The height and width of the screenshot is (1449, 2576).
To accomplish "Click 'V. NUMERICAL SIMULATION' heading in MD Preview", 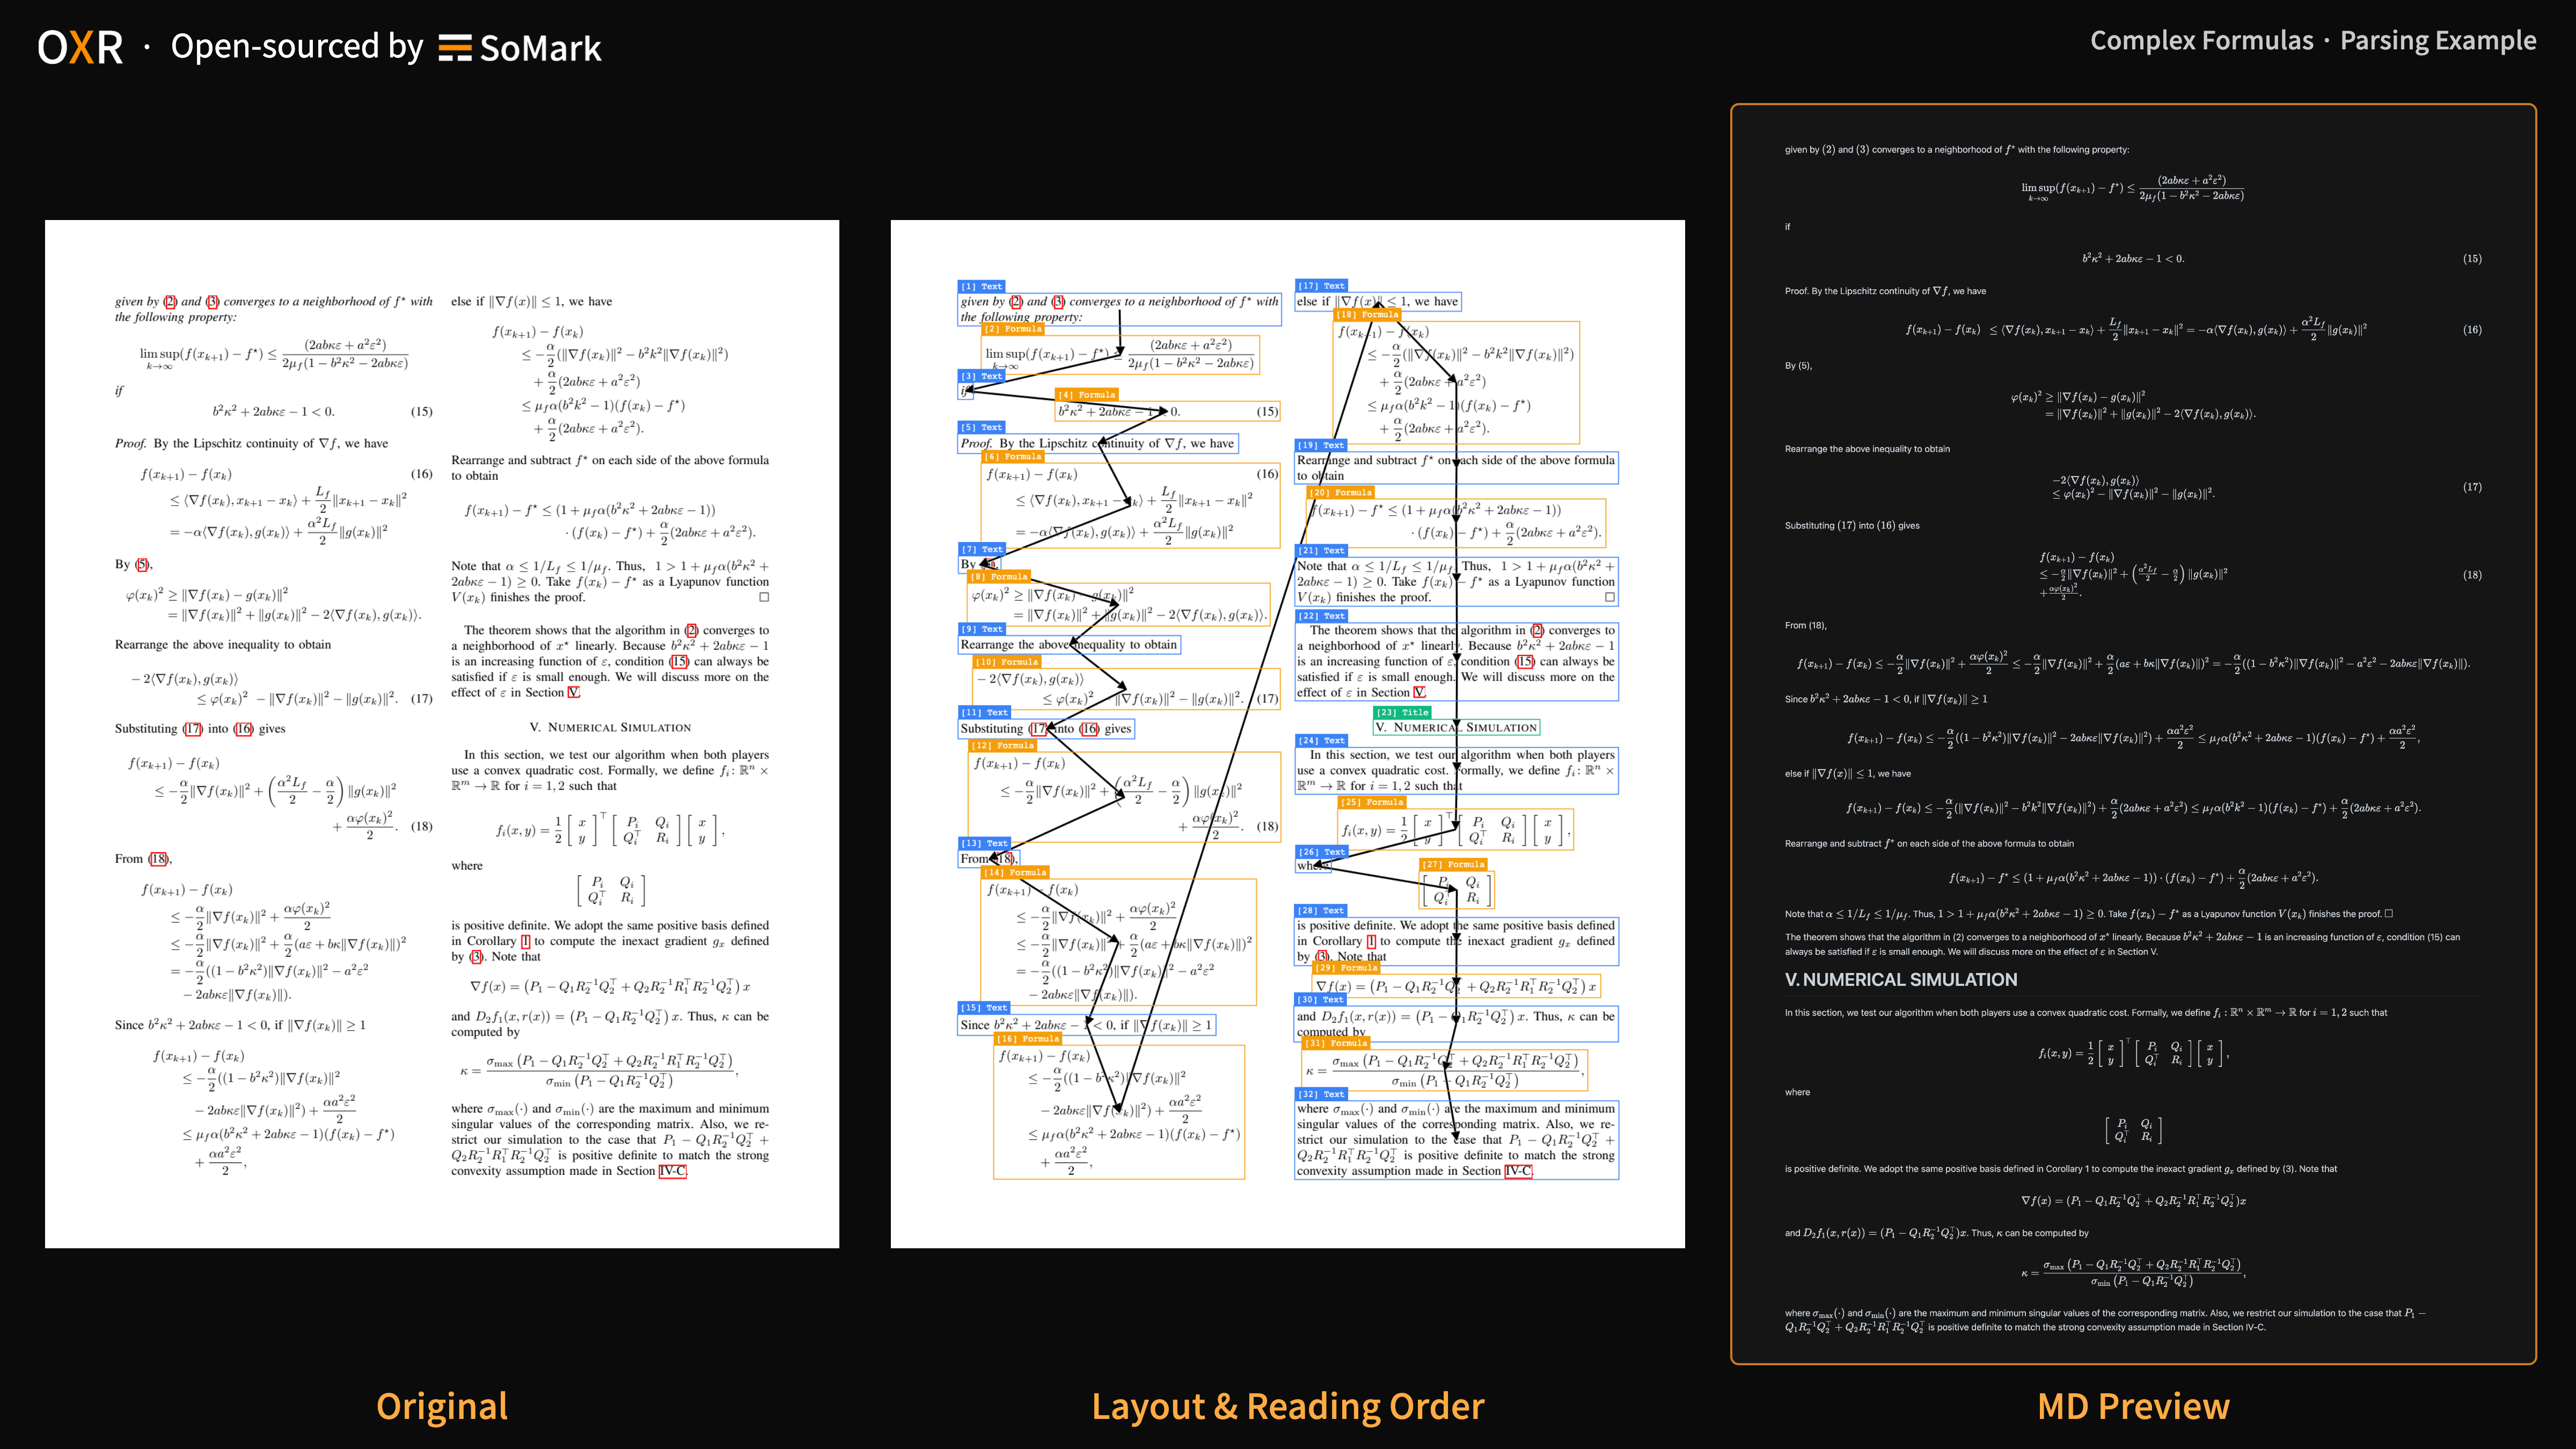I will pos(1901,980).
